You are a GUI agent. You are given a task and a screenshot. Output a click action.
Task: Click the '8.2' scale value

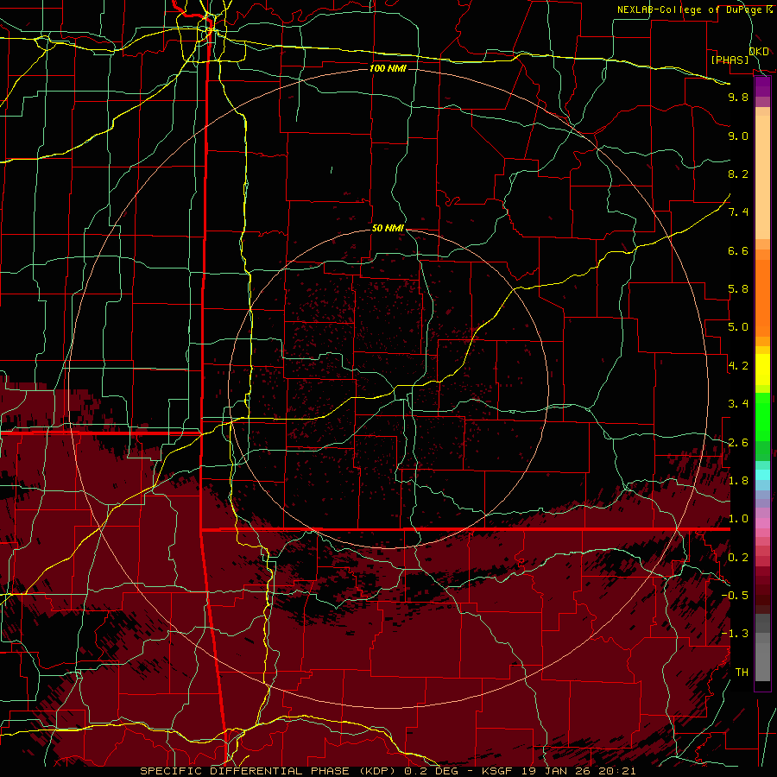[x=738, y=174]
